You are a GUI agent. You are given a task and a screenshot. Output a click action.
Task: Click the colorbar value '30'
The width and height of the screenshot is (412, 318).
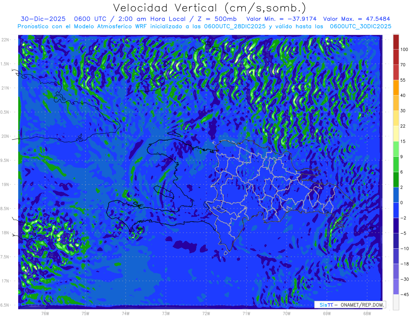[x=403, y=110]
